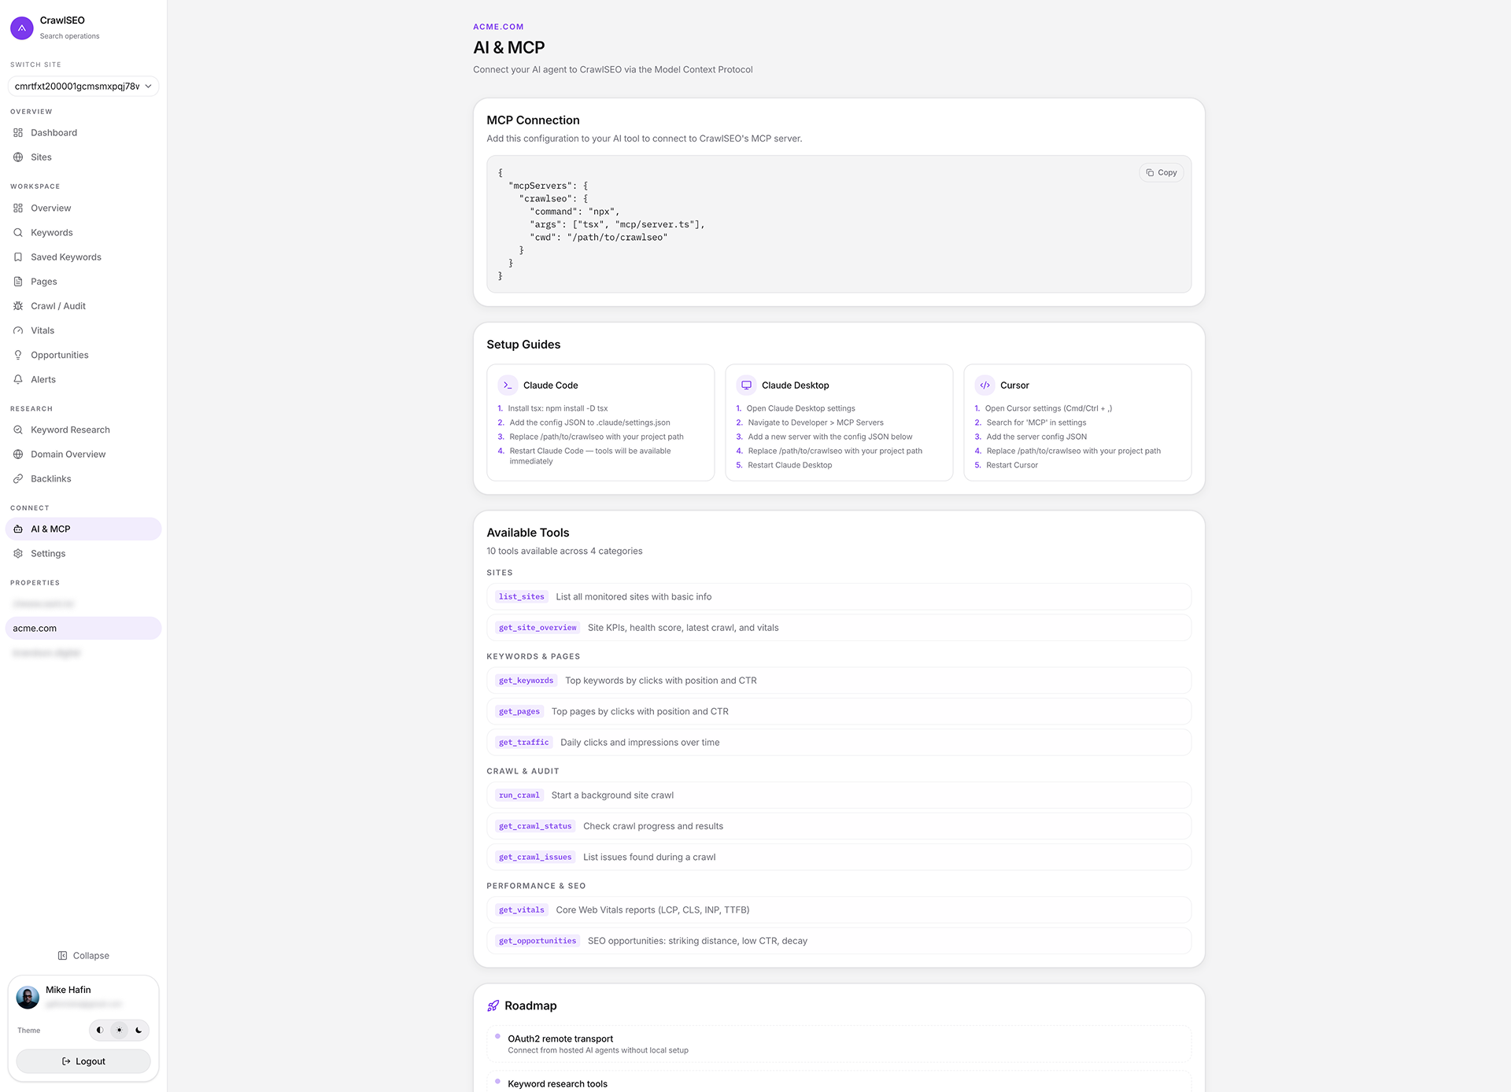
Task: Click the get_pages tool tag
Action: pos(519,711)
